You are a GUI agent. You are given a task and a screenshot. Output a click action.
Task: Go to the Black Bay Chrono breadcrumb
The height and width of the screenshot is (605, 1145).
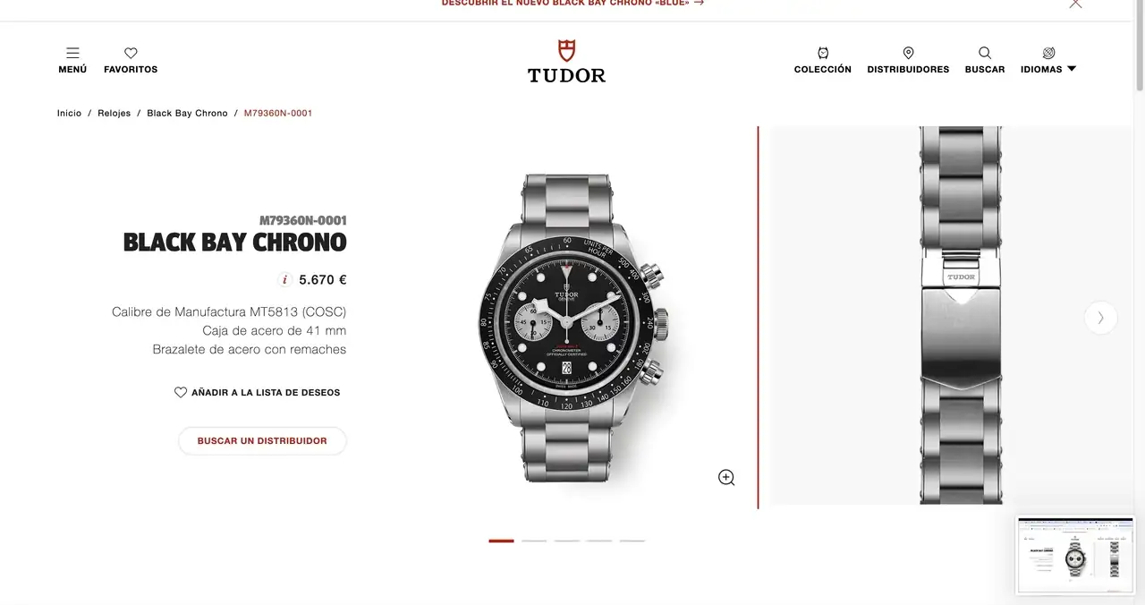click(187, 114)
